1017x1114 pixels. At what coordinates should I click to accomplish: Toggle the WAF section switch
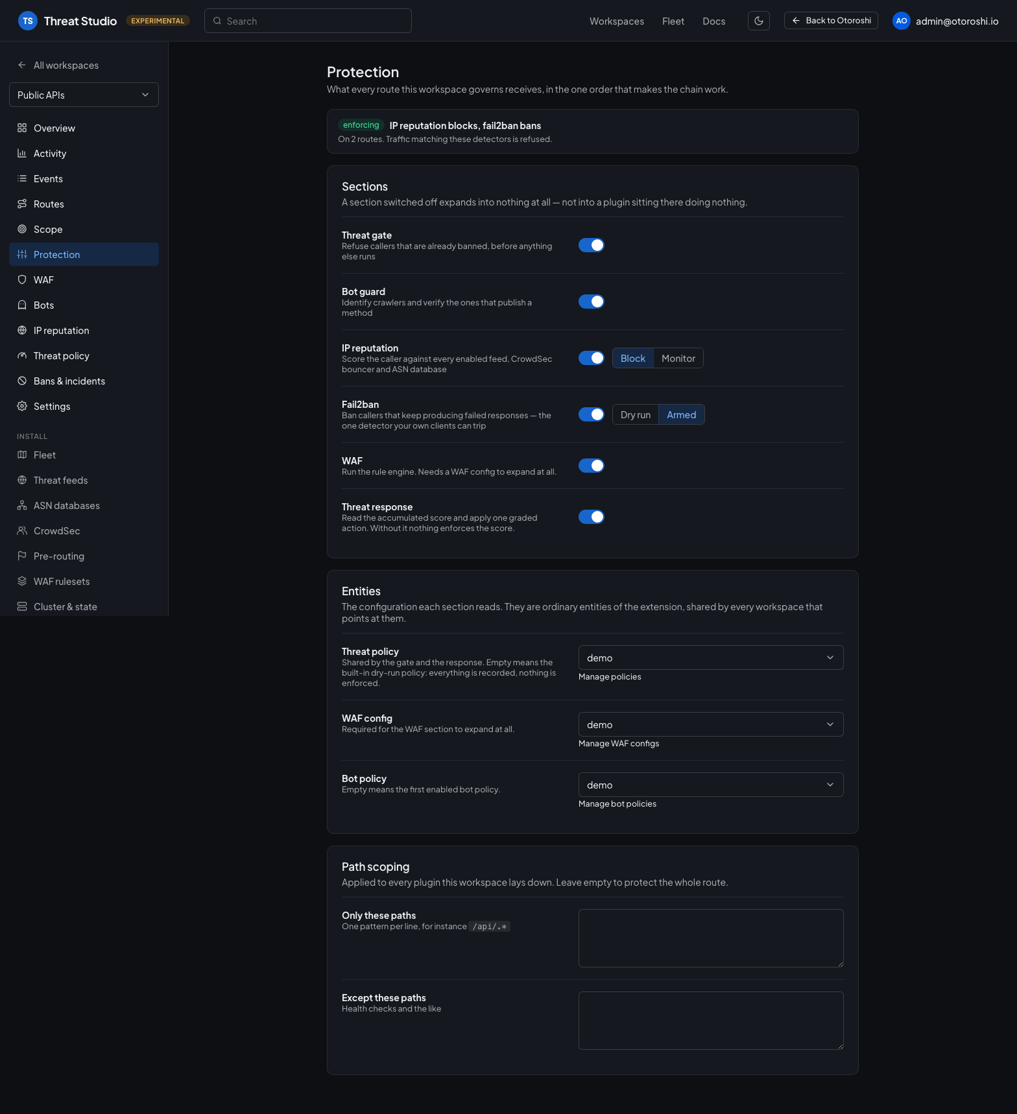click(592, 466)
